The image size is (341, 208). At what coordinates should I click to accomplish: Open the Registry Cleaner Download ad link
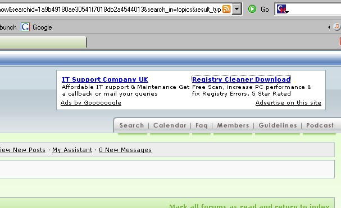(x=241, y=79)
